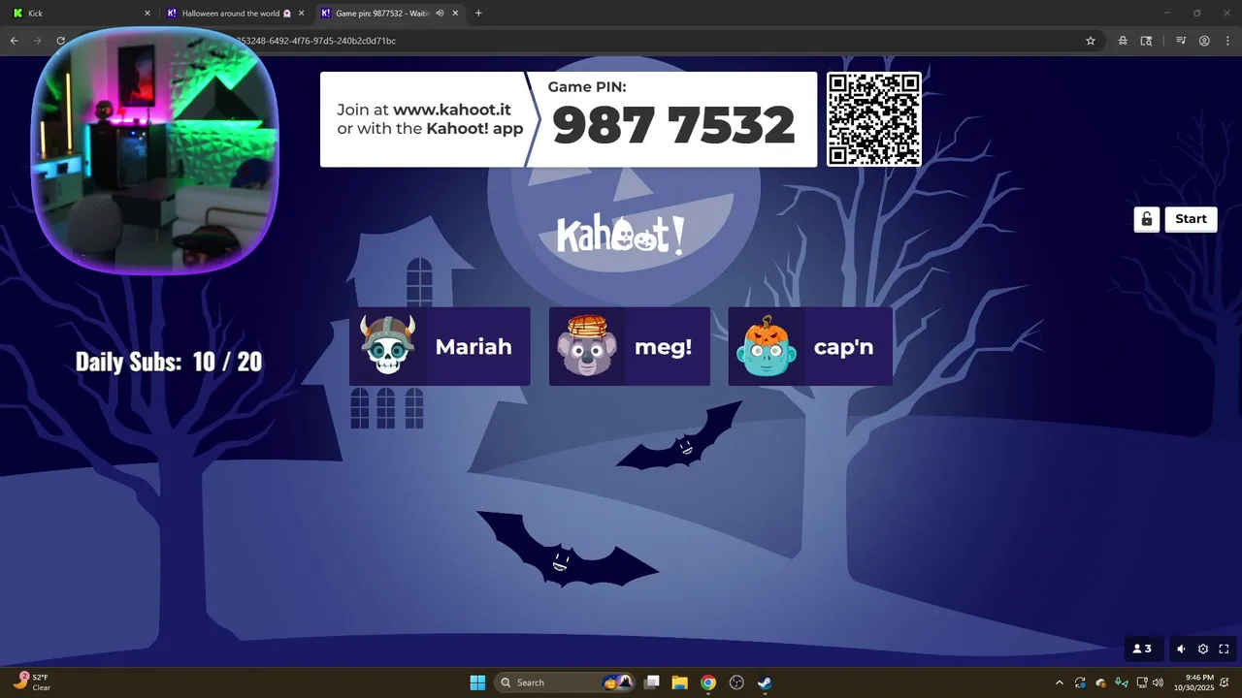
Task: Remove player Mariah from the lobby
Action: click(x=440, y=346)
